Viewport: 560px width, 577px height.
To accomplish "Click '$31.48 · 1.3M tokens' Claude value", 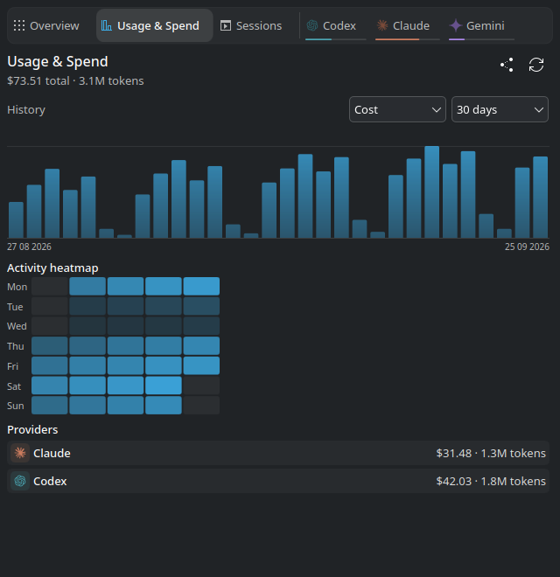I will point(491,454).
